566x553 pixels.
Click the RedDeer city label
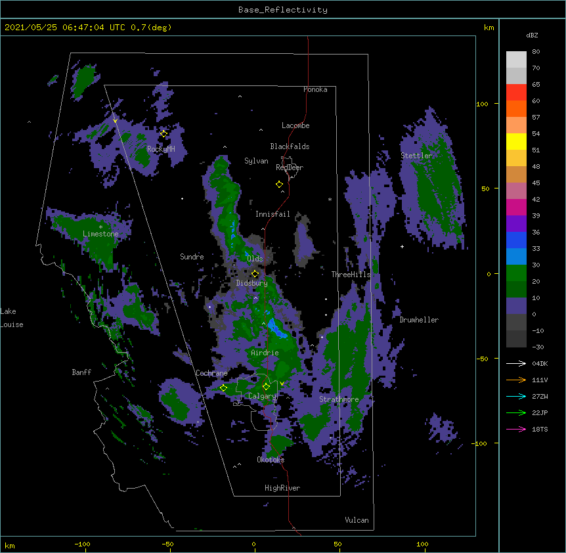click(x=290, y=167)
